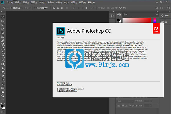Screen dimensions: 171x114
Task: Open the layer opacity dropdown arrow
Action: click(151, 101)
